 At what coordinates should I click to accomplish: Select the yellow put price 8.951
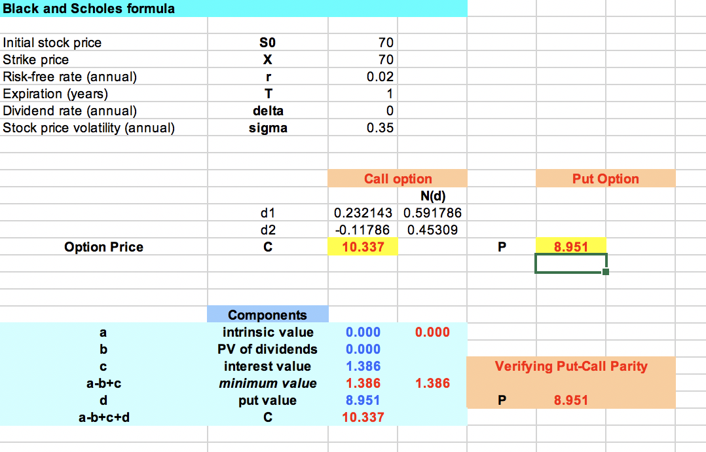pyautogui.click(x=571, y=247)
